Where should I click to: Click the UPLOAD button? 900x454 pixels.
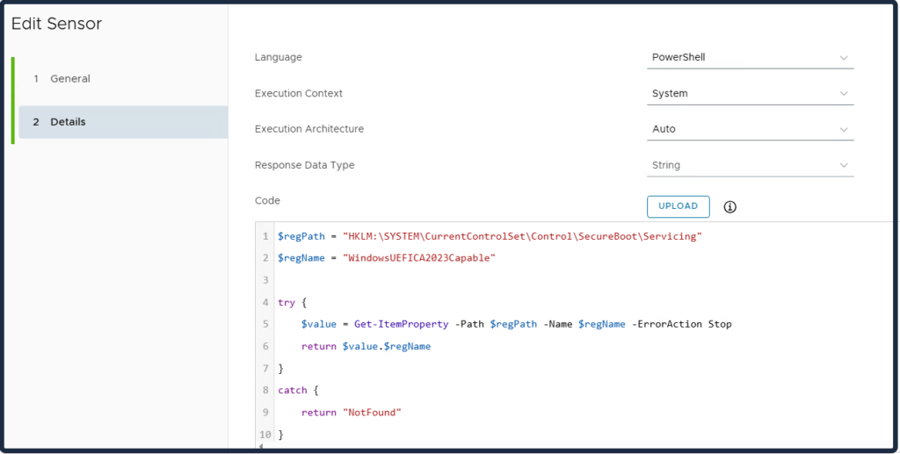[678, 206]
